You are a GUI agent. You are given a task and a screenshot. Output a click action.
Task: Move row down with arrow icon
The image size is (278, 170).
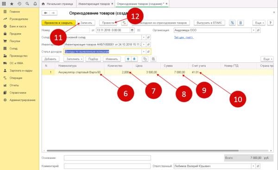pyautogui.click(x=134, y=59)
